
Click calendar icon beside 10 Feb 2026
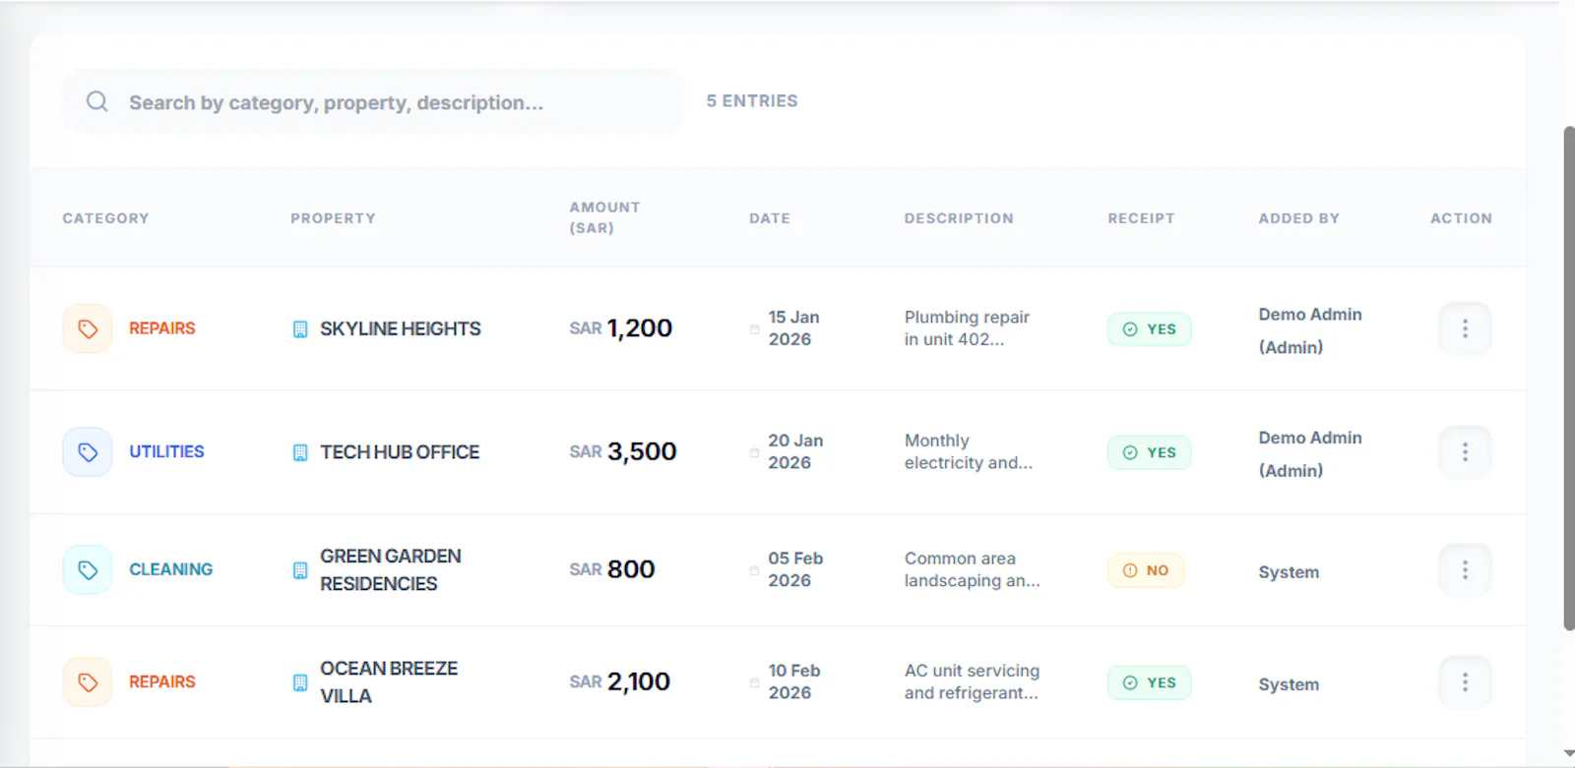pos(754,682)
